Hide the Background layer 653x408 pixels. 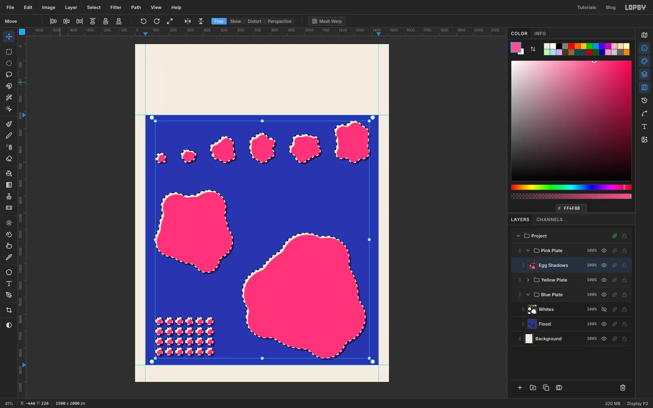(604, 339)
